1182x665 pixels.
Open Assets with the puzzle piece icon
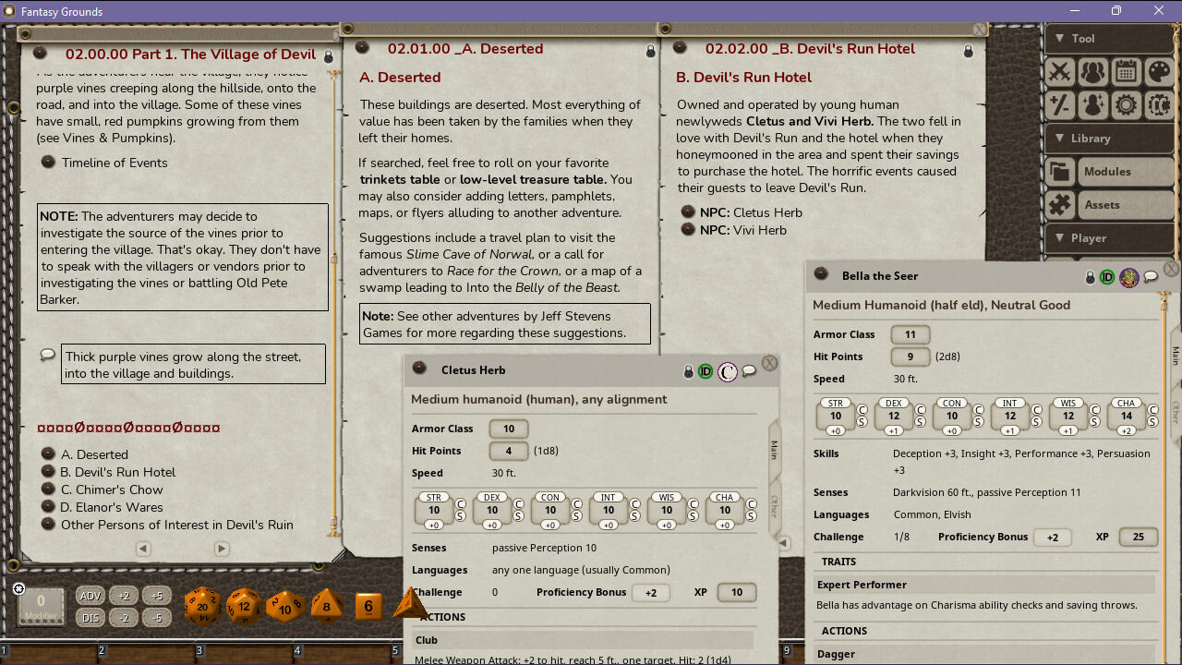pyautogui.click(x=1059, y=204)
